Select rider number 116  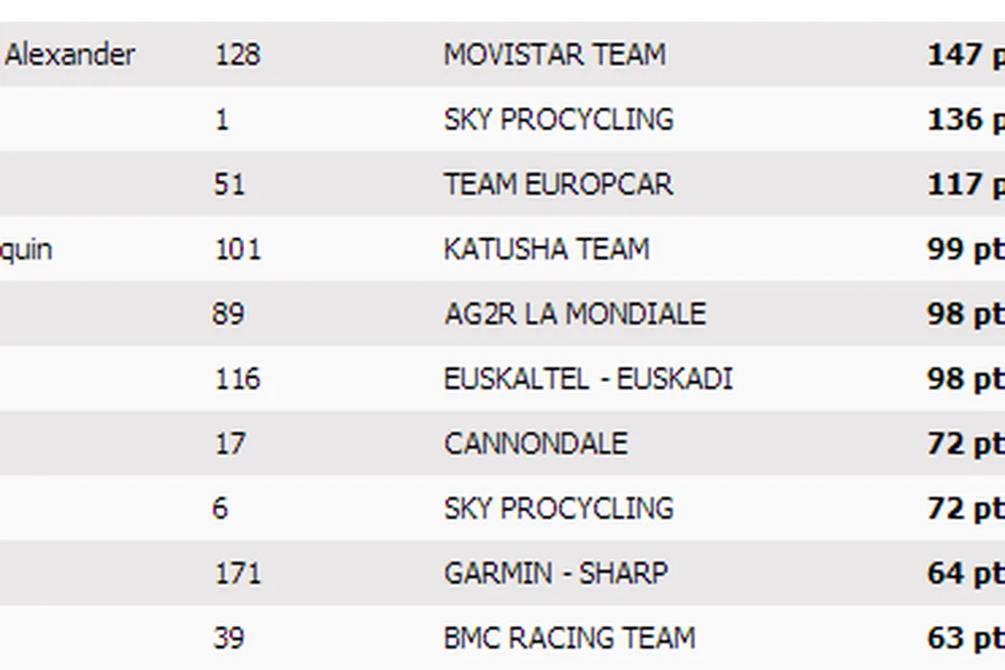pos(236,379)
